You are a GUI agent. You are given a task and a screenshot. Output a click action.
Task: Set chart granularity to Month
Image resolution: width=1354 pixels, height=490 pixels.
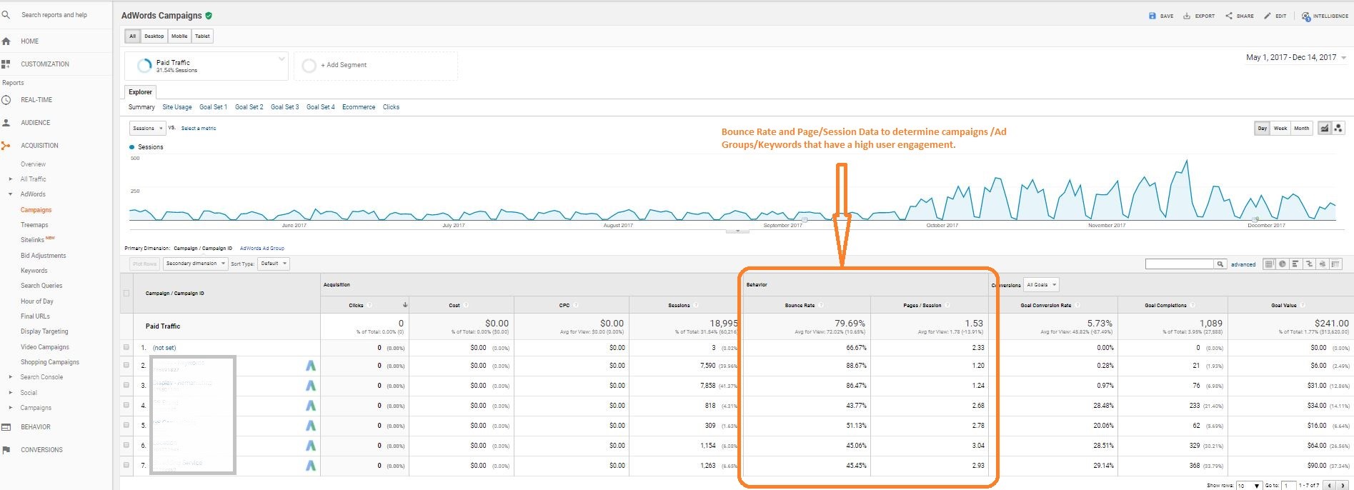coord(1302,129)
